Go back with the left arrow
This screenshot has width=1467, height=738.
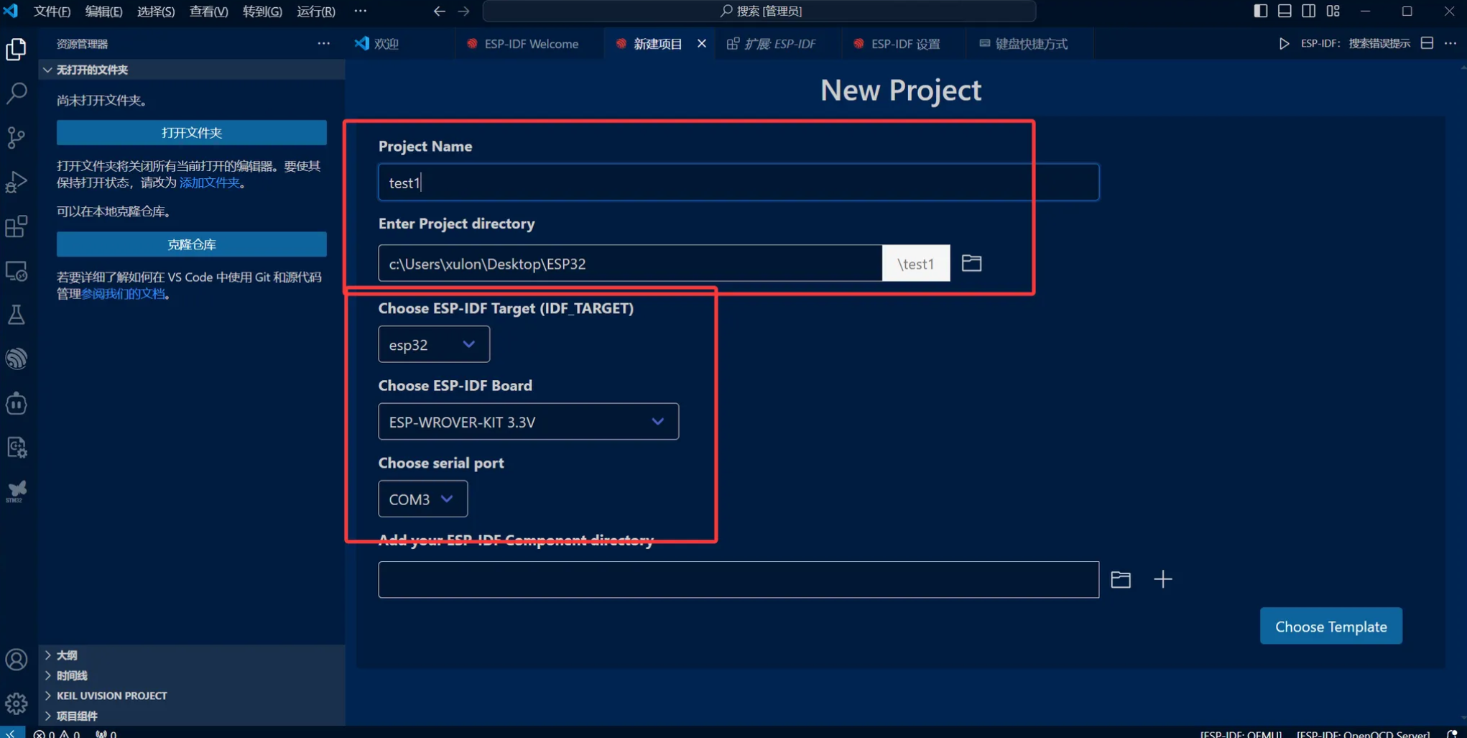point(439,11)
